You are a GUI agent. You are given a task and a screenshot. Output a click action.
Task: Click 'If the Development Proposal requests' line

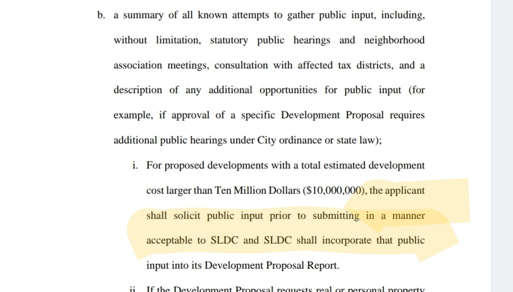pyautogui.click(x=285, y=289)
